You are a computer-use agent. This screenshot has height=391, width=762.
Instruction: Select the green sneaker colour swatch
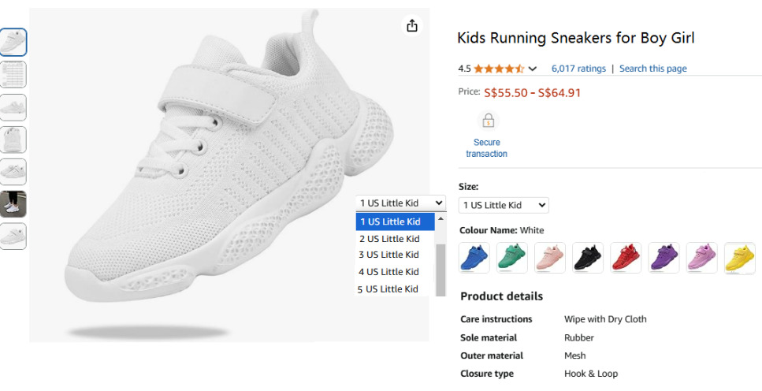point(512,258)
